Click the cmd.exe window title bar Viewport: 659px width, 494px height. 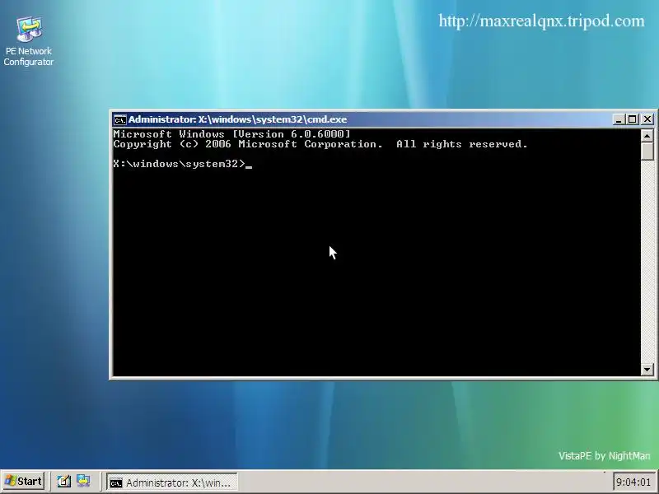point(363,119)
